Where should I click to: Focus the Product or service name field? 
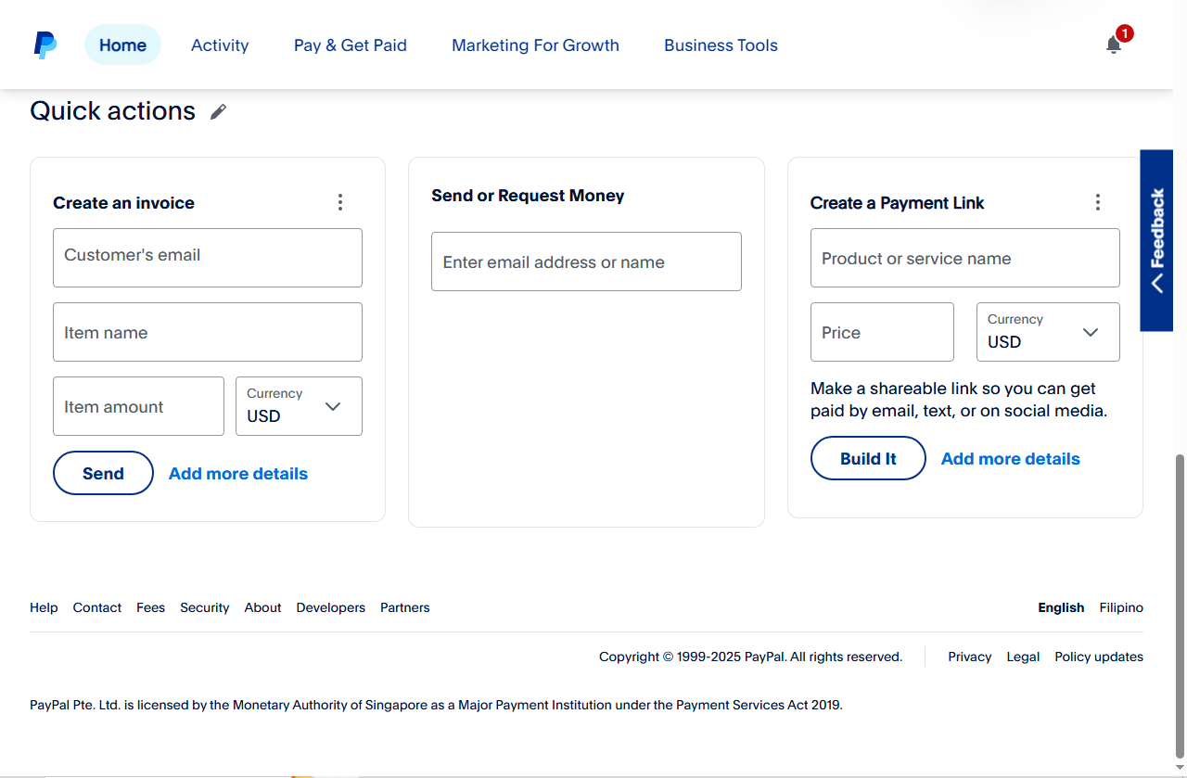tap(965, 258)
